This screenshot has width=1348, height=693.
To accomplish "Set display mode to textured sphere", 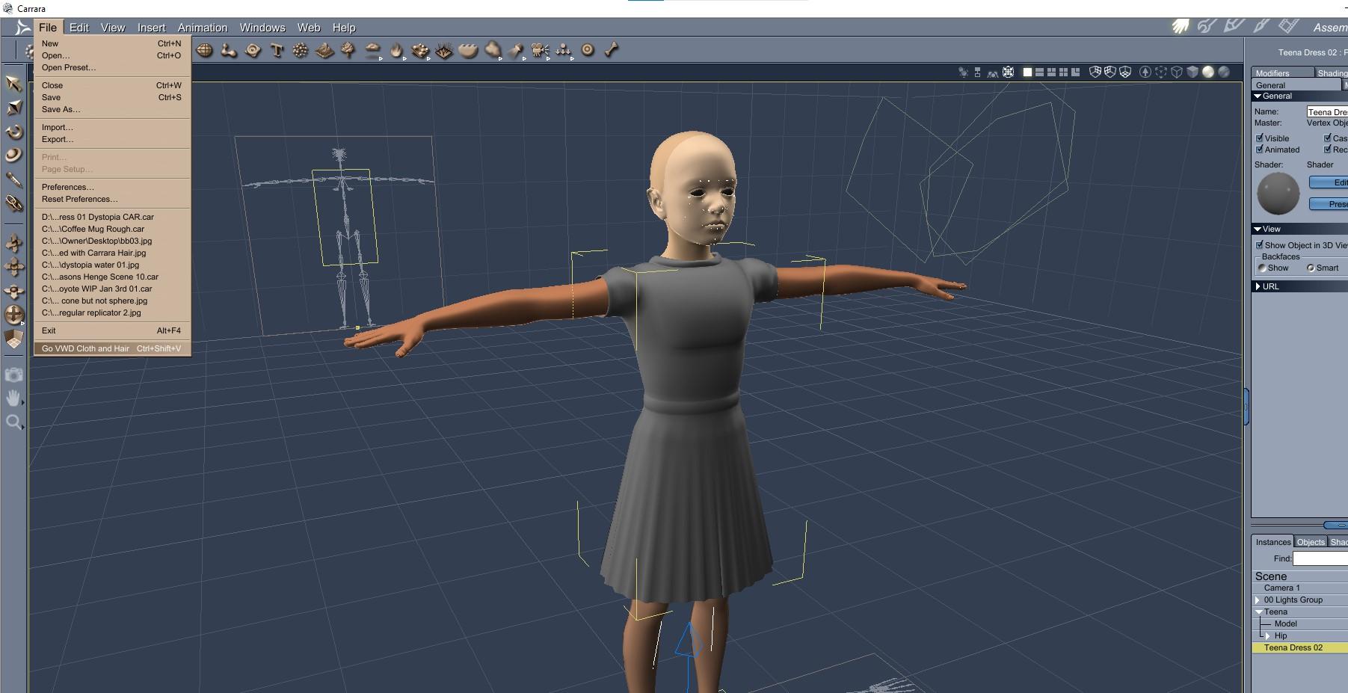I will 1224,72.
